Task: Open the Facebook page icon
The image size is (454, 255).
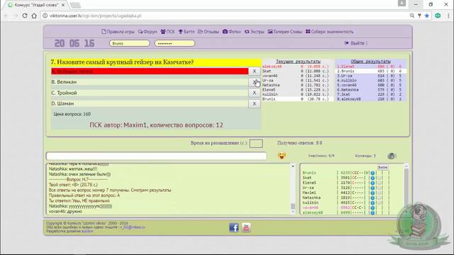Action: (233, 227)
